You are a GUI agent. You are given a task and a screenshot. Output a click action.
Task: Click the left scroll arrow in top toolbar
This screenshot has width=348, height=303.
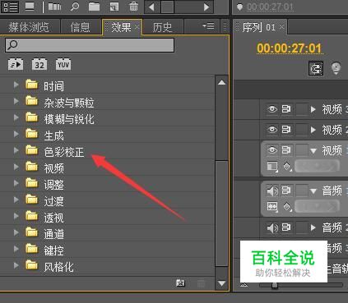151,7
